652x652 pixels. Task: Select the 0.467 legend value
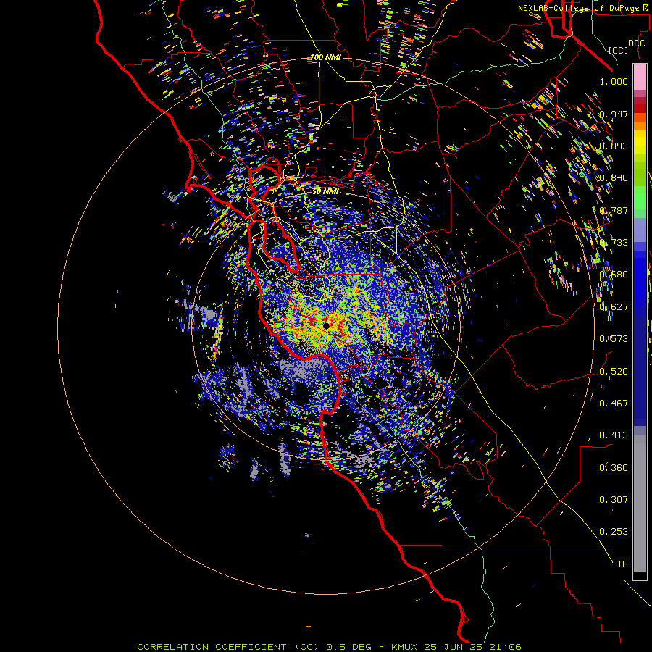[x=614, y=404]
